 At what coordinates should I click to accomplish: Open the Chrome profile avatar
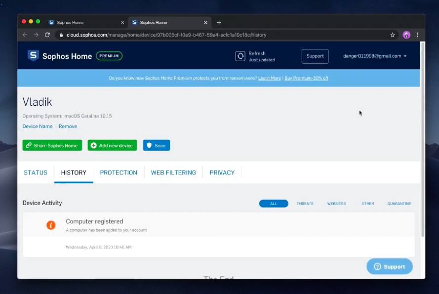tap(406, 35)
